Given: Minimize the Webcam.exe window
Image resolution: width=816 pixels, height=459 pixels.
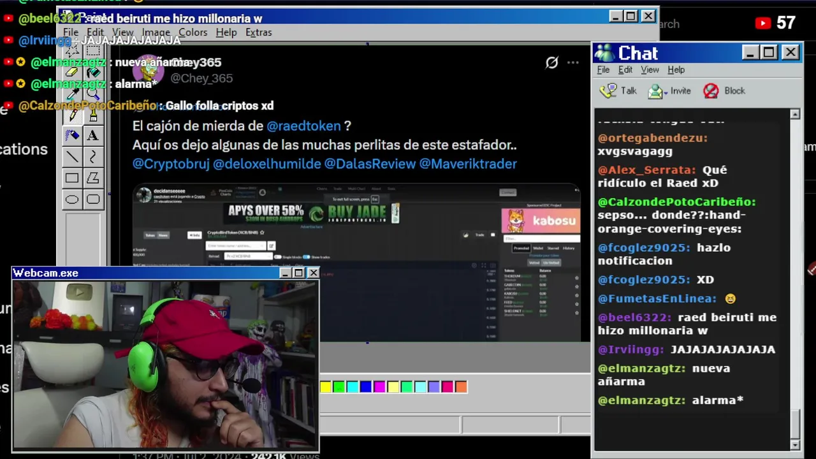Looking at the screenshot, I should click(285, 273).
